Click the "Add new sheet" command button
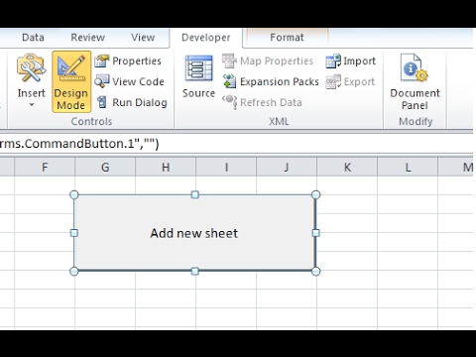The image size is (476, 357). [194, 233]
